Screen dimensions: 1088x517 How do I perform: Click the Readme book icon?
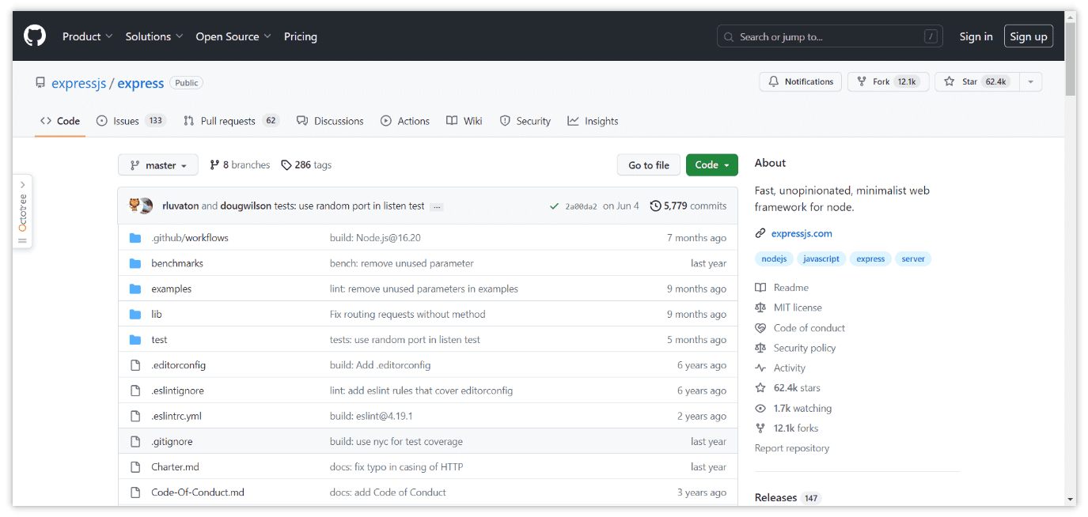tap(760, 288)
